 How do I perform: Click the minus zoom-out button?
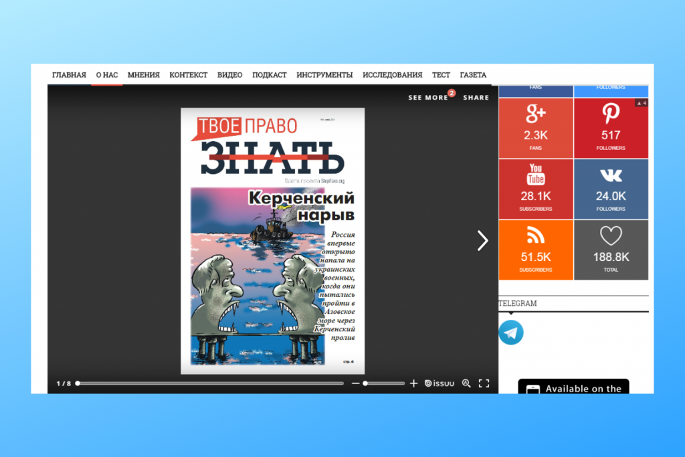[x=355, y=383]
